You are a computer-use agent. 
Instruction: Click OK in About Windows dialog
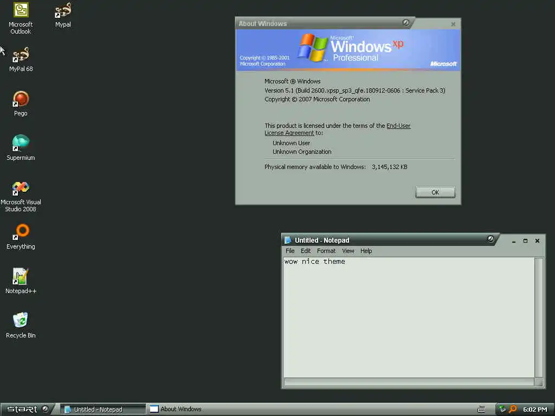pyautogui.click(x=435, y=192)
